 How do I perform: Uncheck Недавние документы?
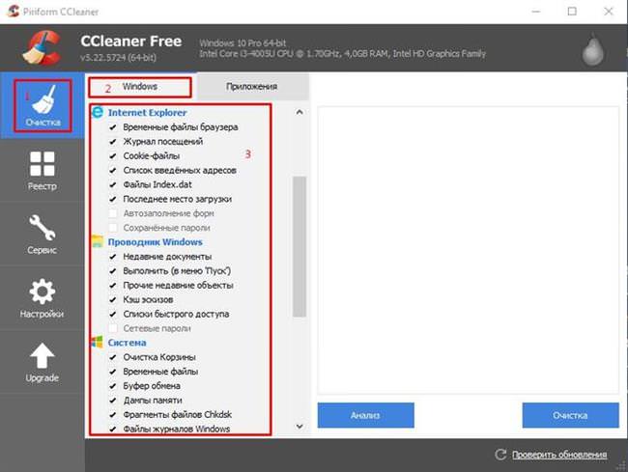pyautogui.click(x=113, y=257)
